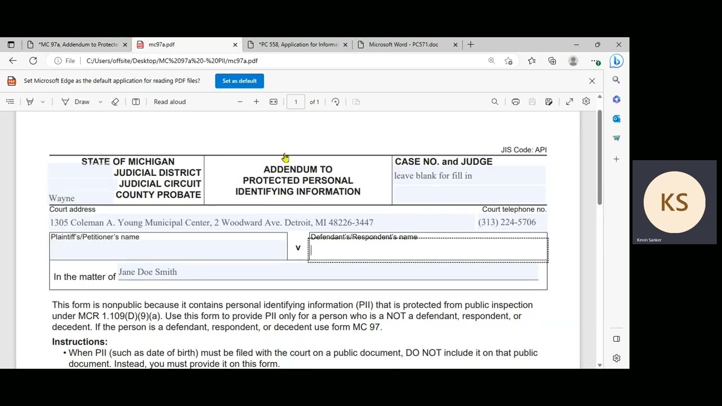This screenshot has height=406, width=722.
Task: Refresh the current page
Action: [33, 61]
